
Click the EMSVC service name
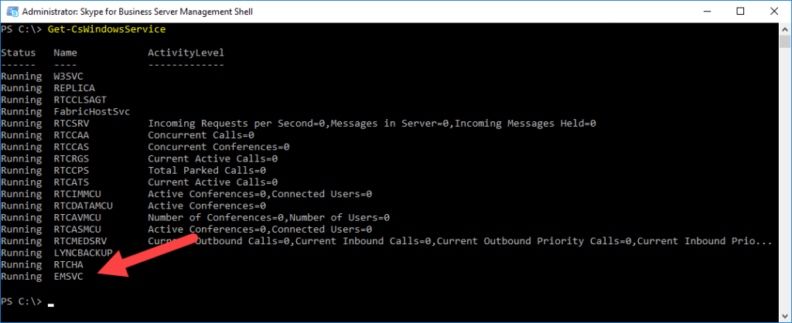click(68, 276)
